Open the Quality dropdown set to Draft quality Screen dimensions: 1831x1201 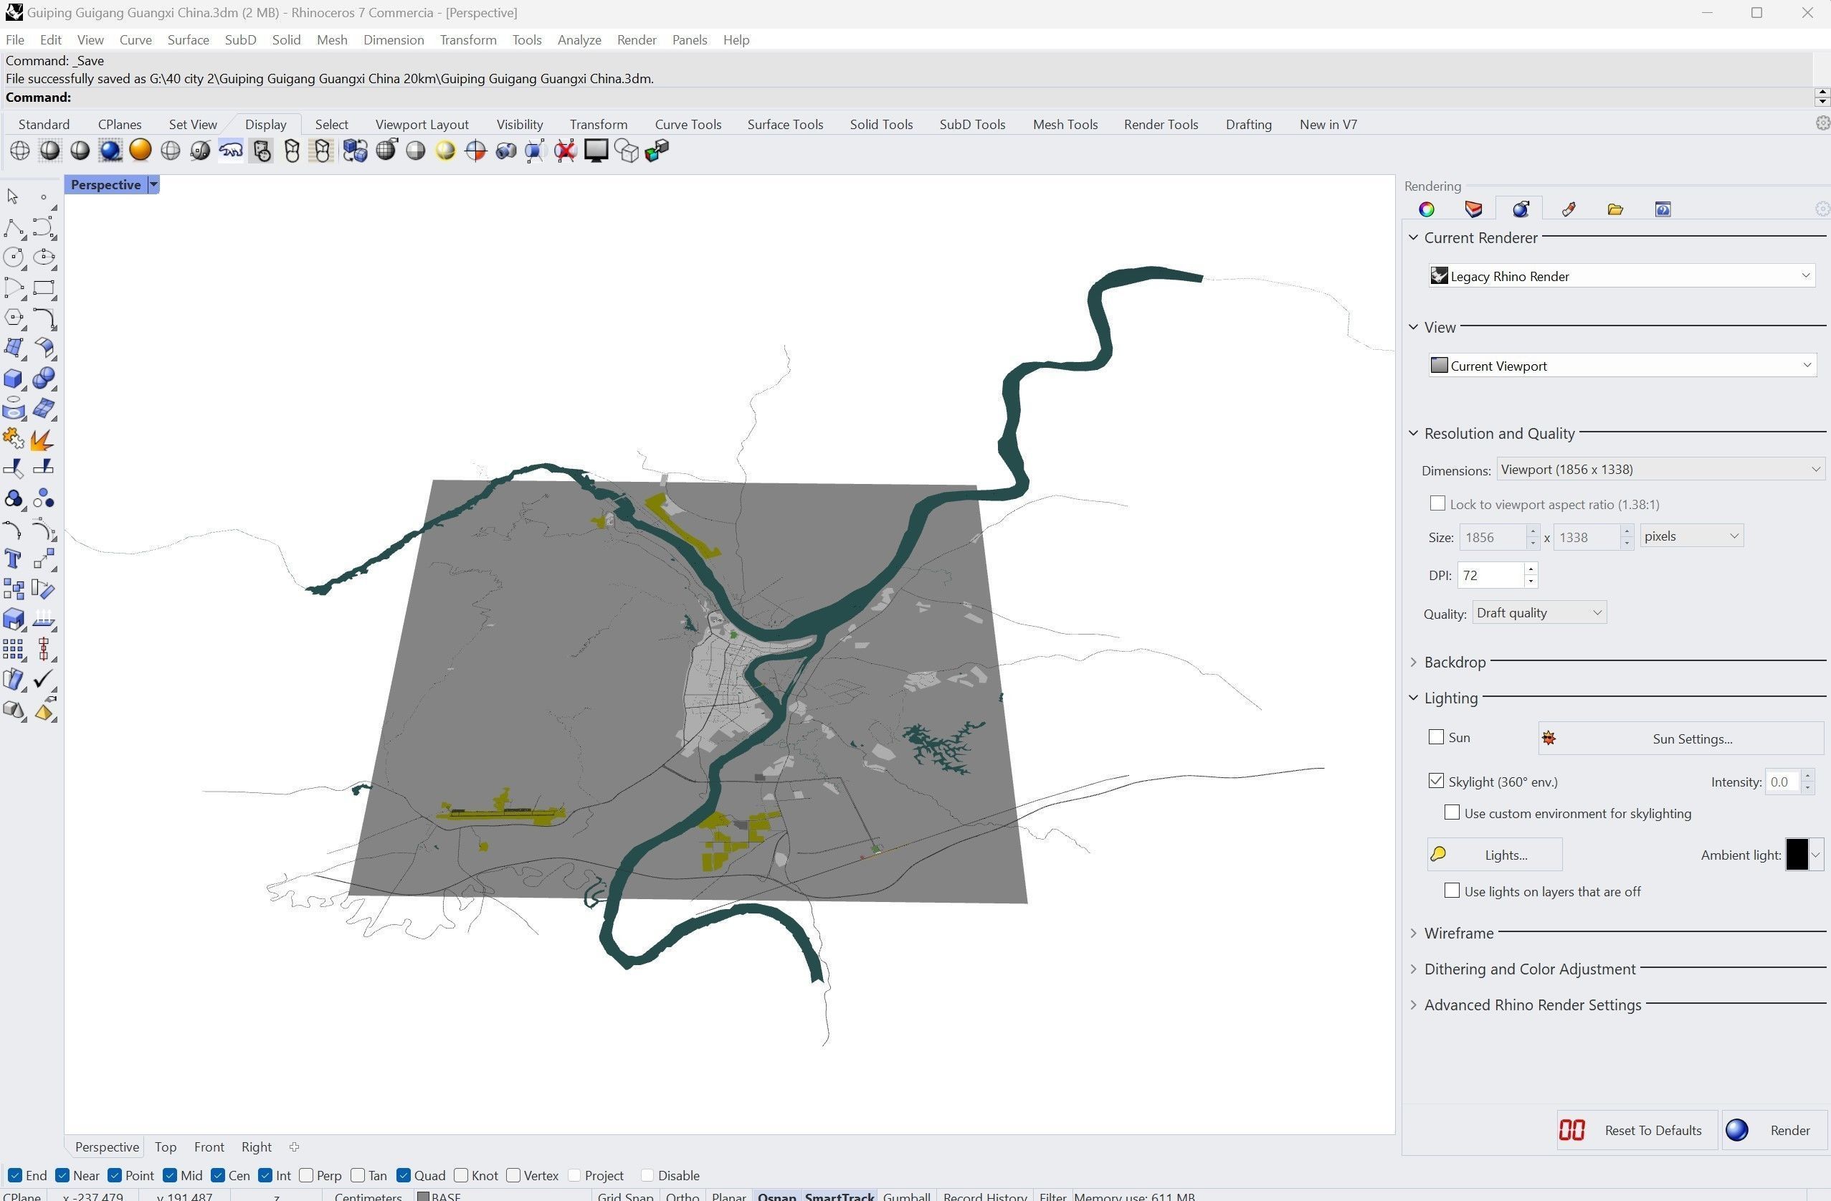[x=1538, y=612]
